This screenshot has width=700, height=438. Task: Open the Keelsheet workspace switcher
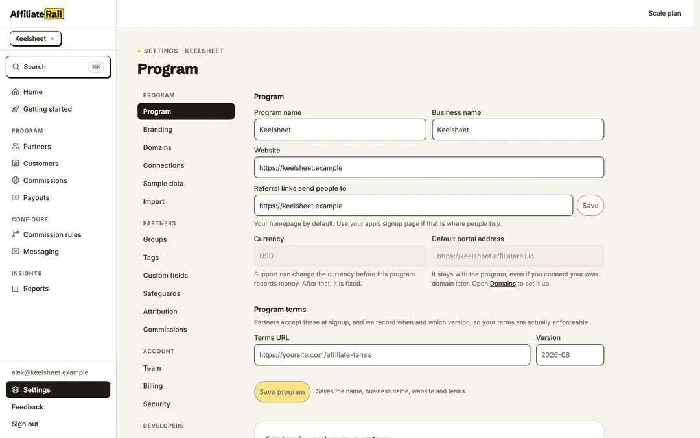[x=35, y=38]
